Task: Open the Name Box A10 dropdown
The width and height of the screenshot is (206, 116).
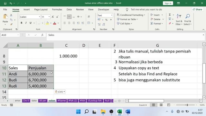Action: click(x=18, y=35)
